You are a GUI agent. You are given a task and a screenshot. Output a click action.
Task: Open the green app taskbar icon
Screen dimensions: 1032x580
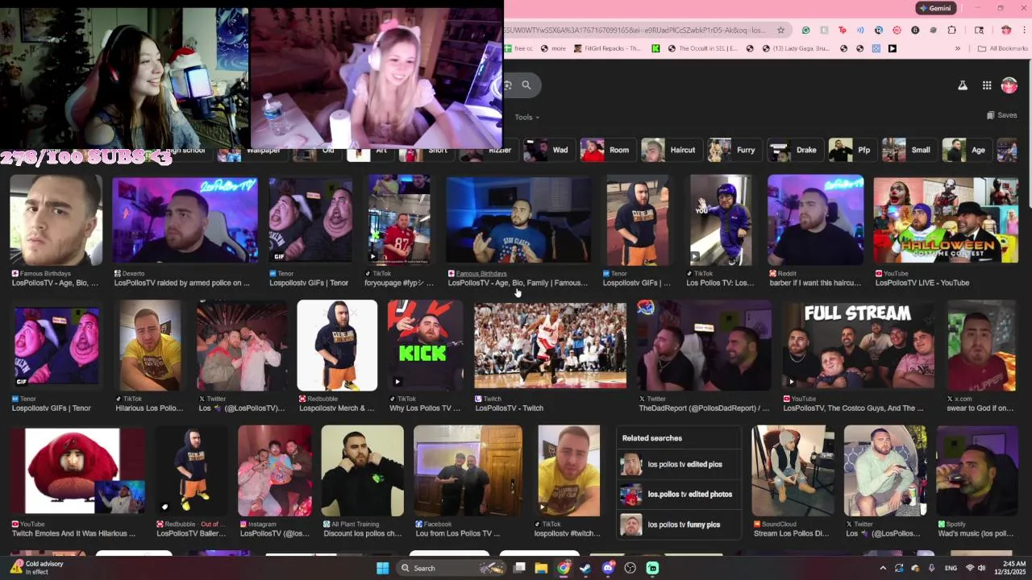(652, 568)
